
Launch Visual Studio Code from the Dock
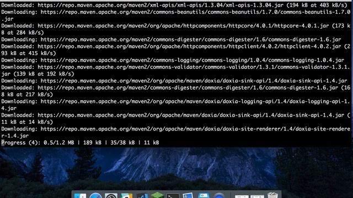[x=142, y=196]
